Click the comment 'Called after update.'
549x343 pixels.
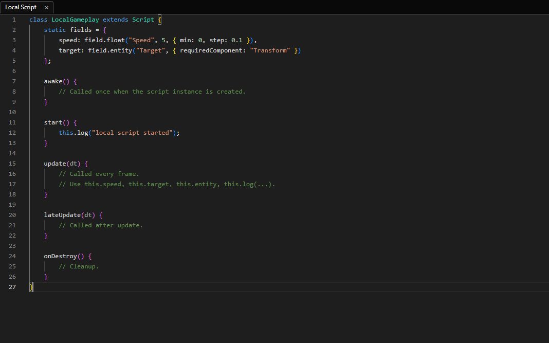pyautogui.click(x=101, y=225)
